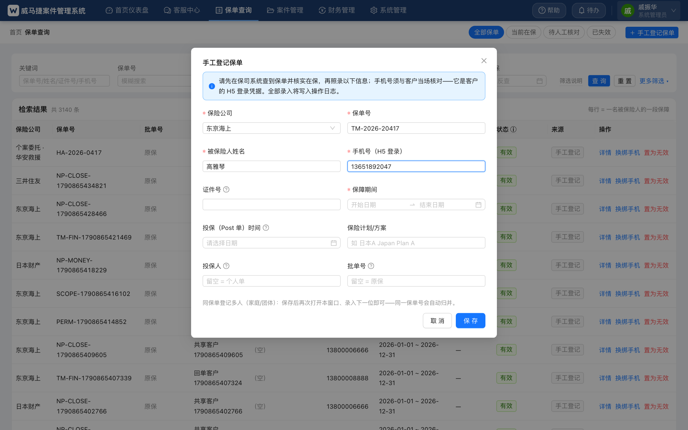The width and height of the screenshot is (688, 430).
Task: Click the 重置 button
Action: tap(625, 81)
